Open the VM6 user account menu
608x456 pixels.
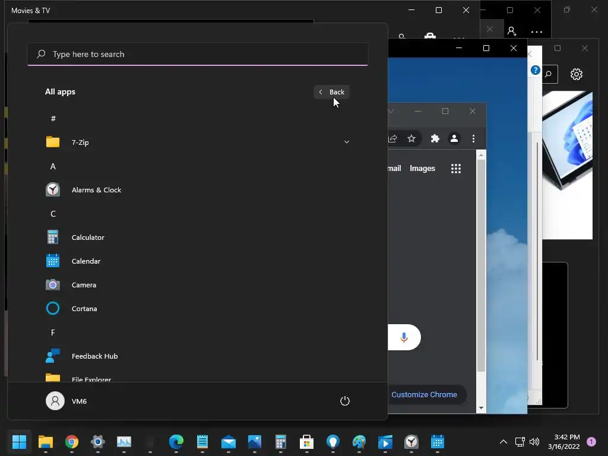pyautogui.click(x=66, y=401)
